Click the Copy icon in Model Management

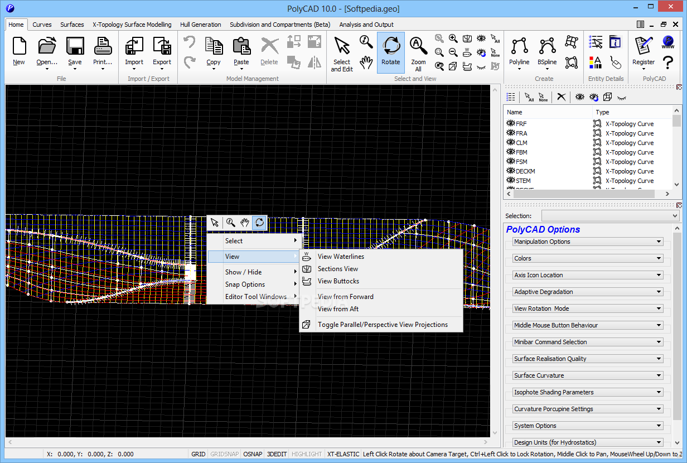tap(214, 46)
